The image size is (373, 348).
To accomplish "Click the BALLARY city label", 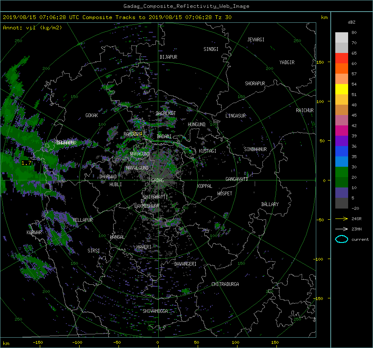I will pyautogui.click(x=270, y=204).
